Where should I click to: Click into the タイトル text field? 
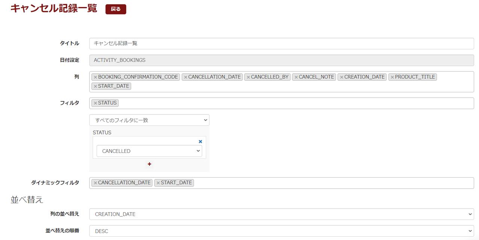coord(281,43)
